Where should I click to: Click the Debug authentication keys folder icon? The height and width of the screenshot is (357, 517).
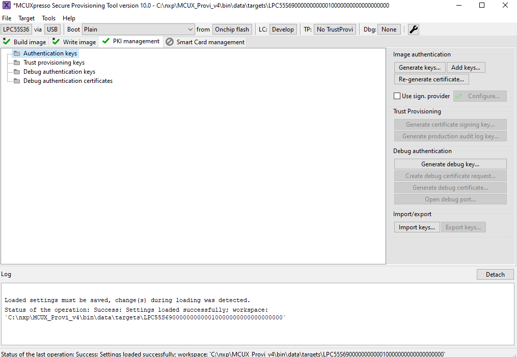[x=17, y=72]
